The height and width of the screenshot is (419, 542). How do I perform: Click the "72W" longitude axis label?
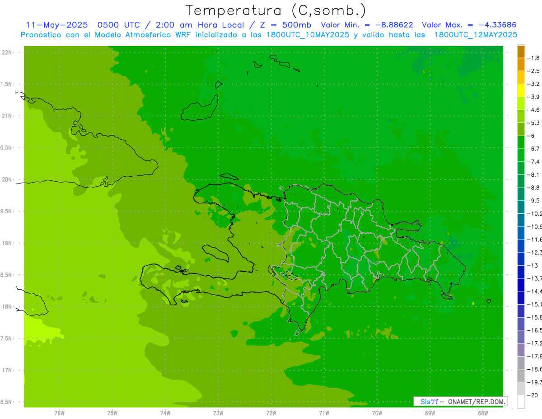(271, 413)
